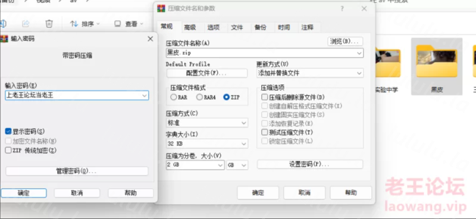
Task: Expand the archive name dropdown arrow
Action: point(359,53)
